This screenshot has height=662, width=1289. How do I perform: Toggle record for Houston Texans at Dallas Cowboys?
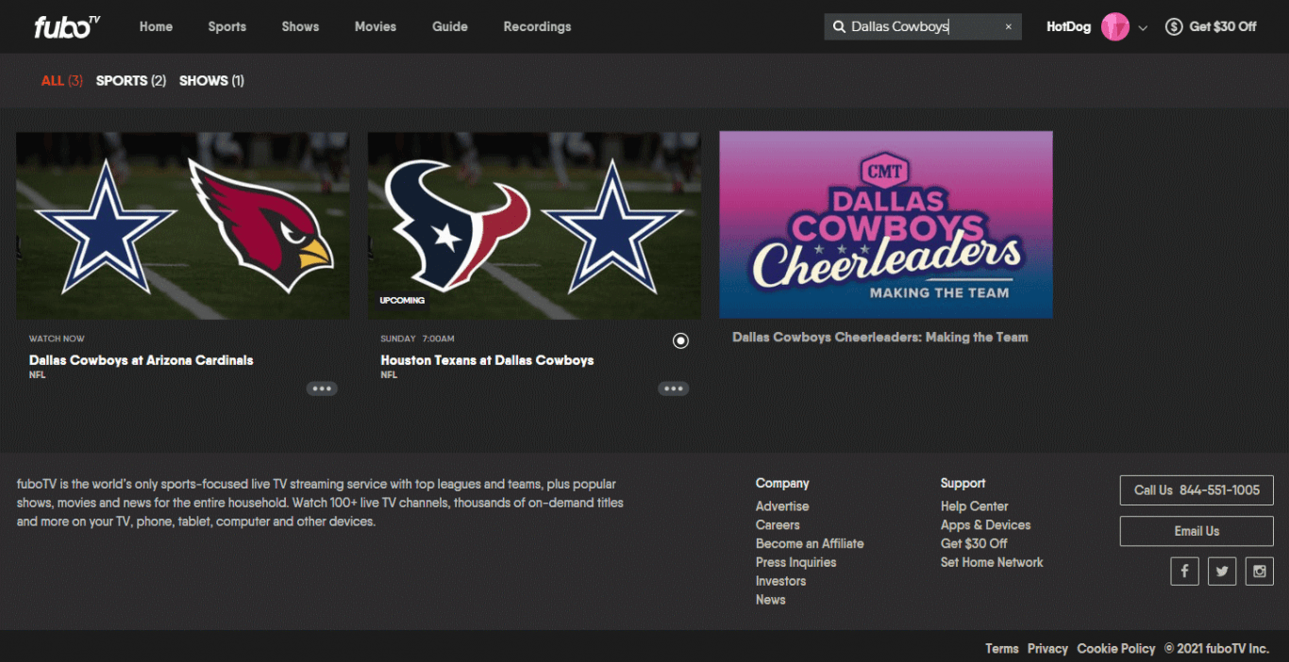(680, 340)
